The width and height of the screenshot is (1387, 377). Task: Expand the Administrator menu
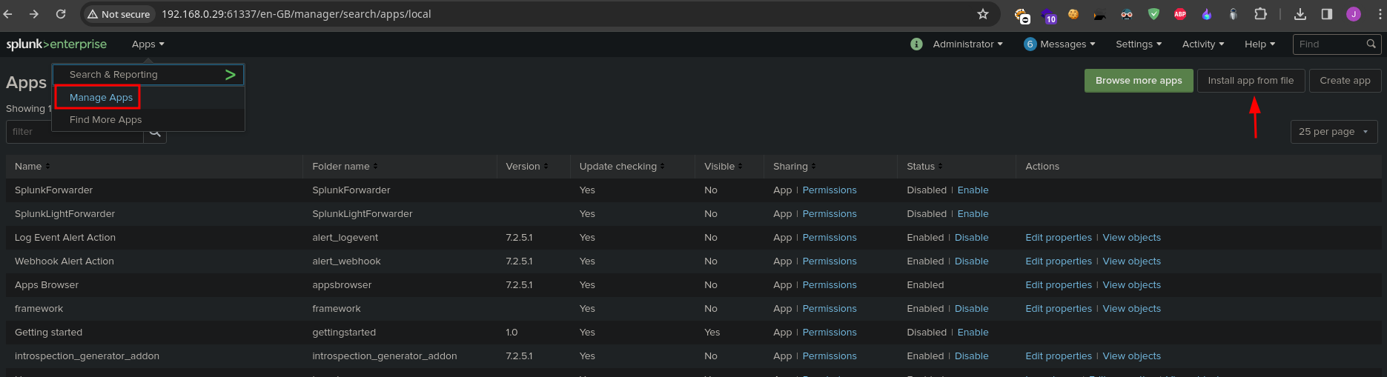tap(967, 44)
